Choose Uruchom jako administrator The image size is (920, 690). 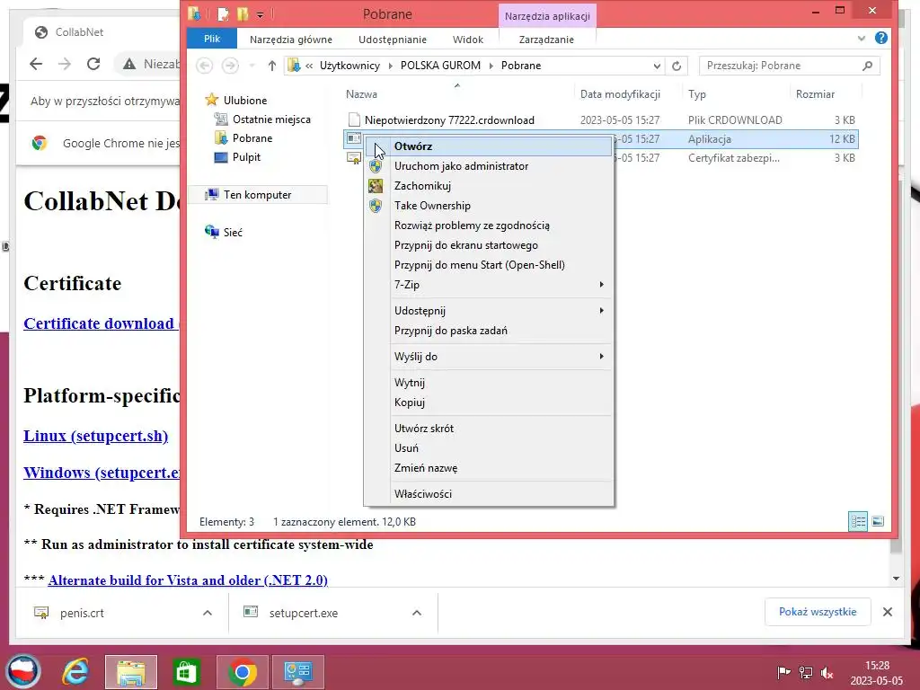coord(488,166)
